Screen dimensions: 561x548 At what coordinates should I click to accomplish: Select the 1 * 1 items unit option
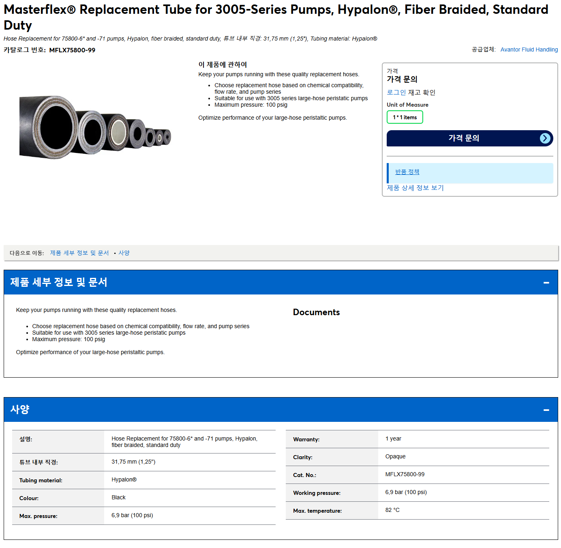click(x=405, y=117)
